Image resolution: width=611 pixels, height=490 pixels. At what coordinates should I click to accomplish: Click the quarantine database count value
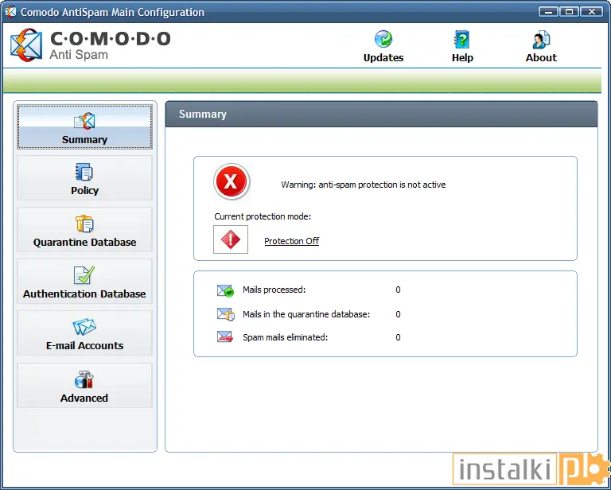coord(398,314)
